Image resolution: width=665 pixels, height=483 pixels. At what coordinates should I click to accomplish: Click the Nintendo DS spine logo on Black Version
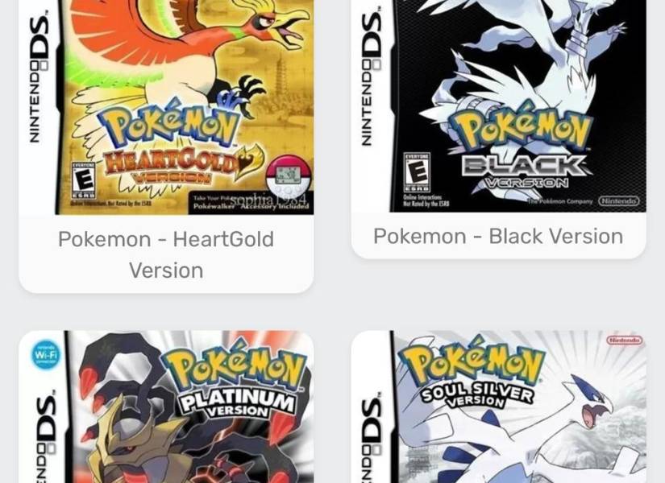pyautogui.click(x=372, y=78)
